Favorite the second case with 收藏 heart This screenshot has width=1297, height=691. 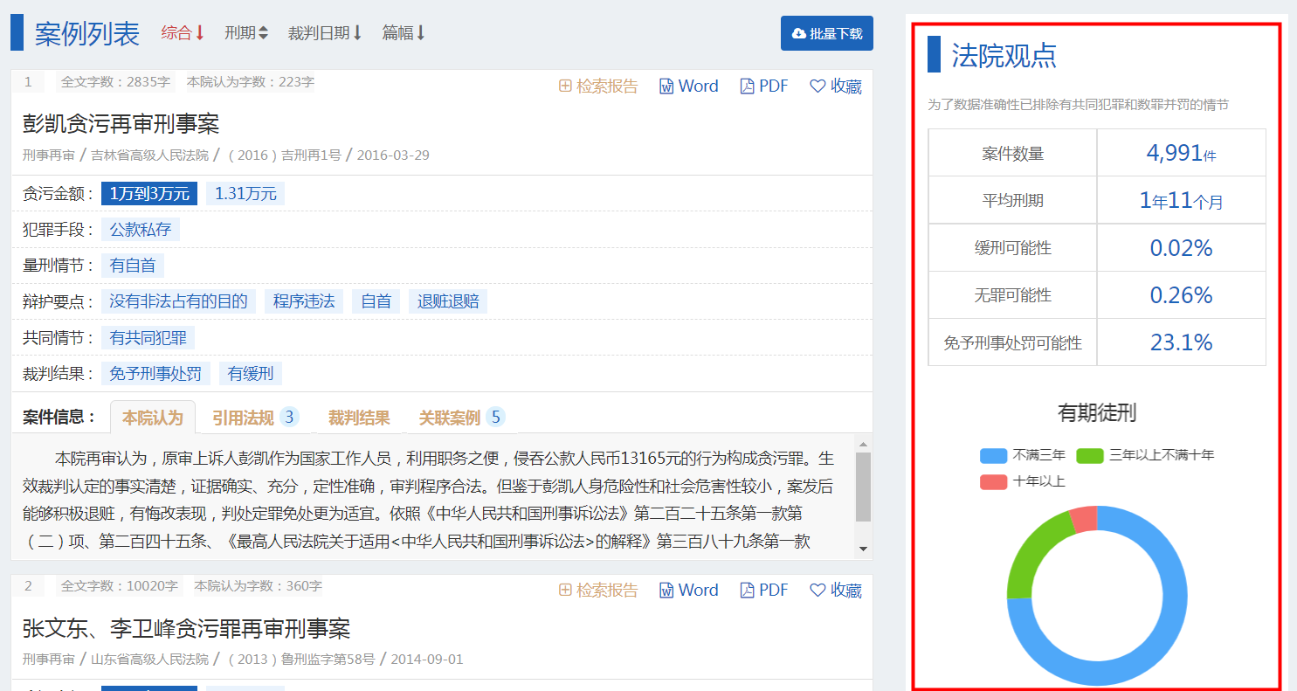[836, 590]
